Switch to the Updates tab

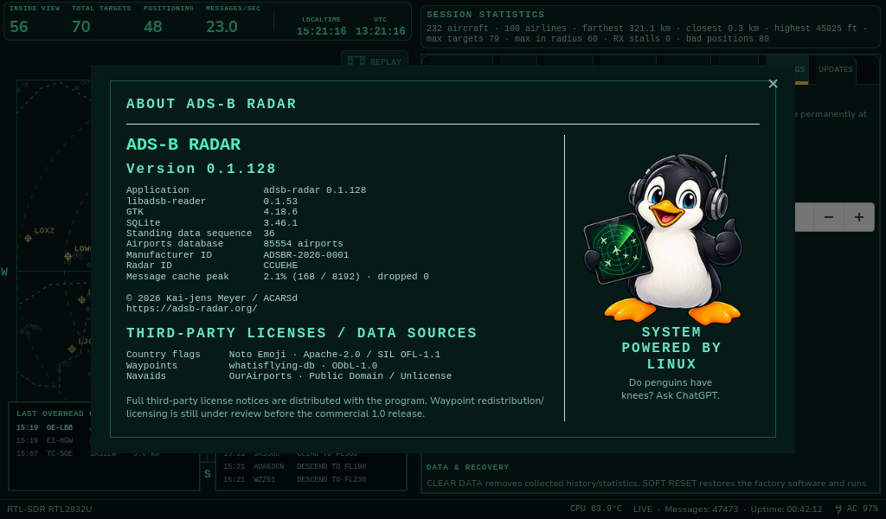pos(835,69)
